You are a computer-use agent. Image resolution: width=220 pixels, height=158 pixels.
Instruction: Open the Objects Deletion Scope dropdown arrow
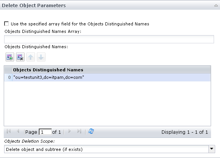pyautogui.click(x=211, y=149)
